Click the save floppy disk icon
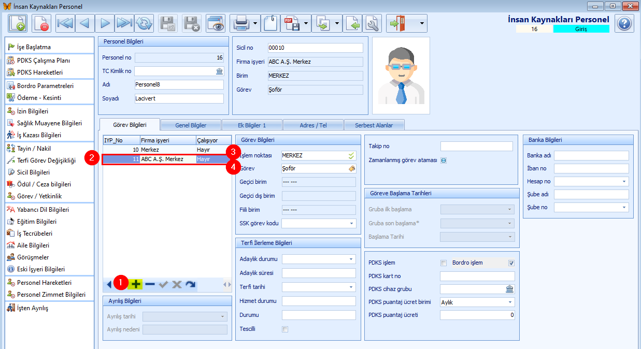Viewport: 641px width, 349px height. click(168, 23)
